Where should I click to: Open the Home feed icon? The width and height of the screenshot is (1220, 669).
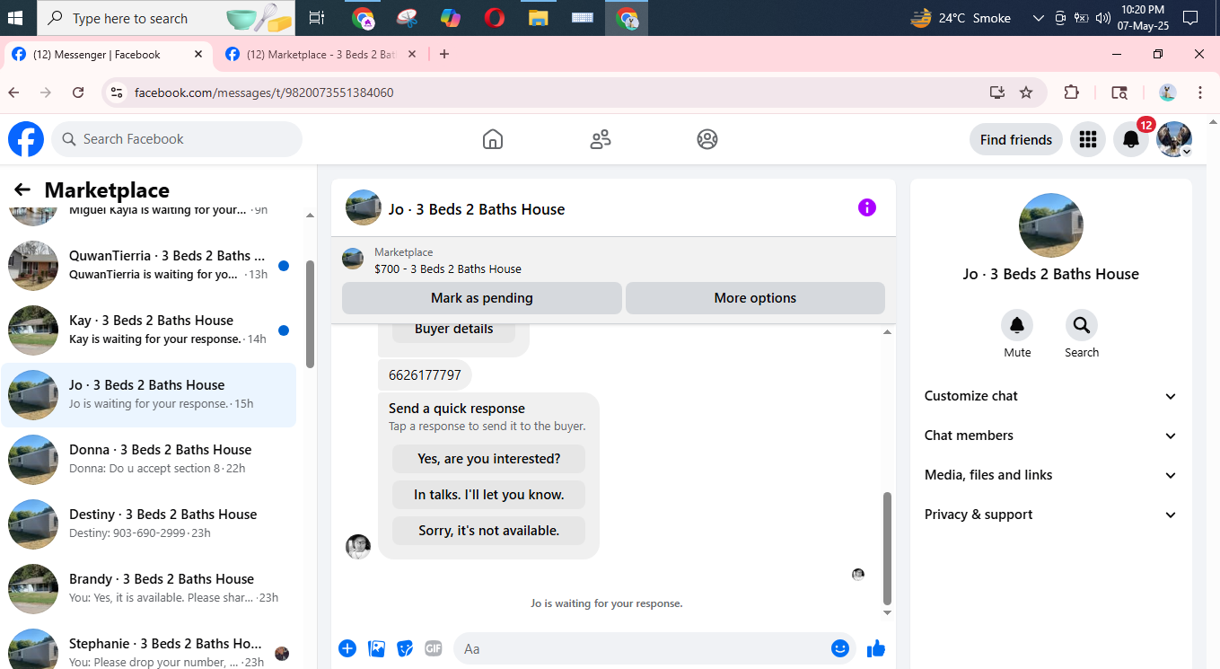pos(492,139)
